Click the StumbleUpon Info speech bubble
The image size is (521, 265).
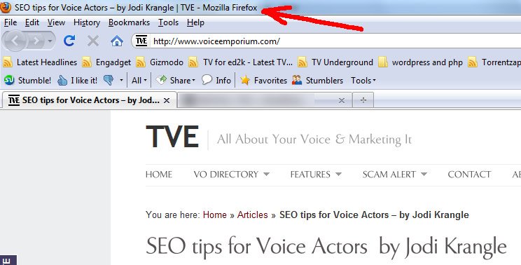click(x=216, y=80)
